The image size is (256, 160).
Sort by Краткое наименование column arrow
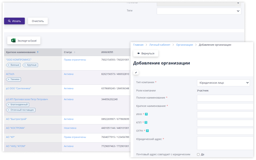[x=38, y=52]
